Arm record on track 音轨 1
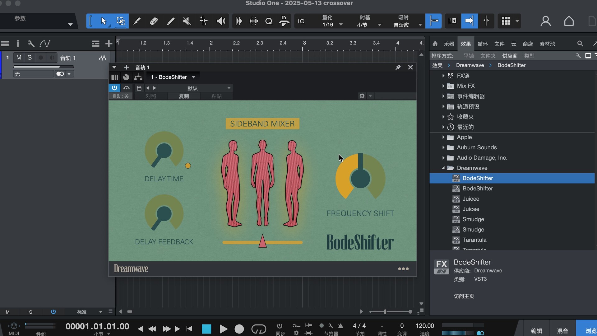Viewport: 597px width, 336px height. pos(41,58)
